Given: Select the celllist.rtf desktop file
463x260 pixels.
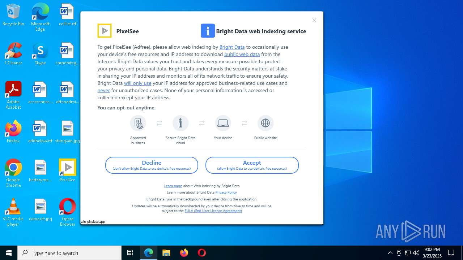Looking at the screenshot, I should tap(67, 15).
